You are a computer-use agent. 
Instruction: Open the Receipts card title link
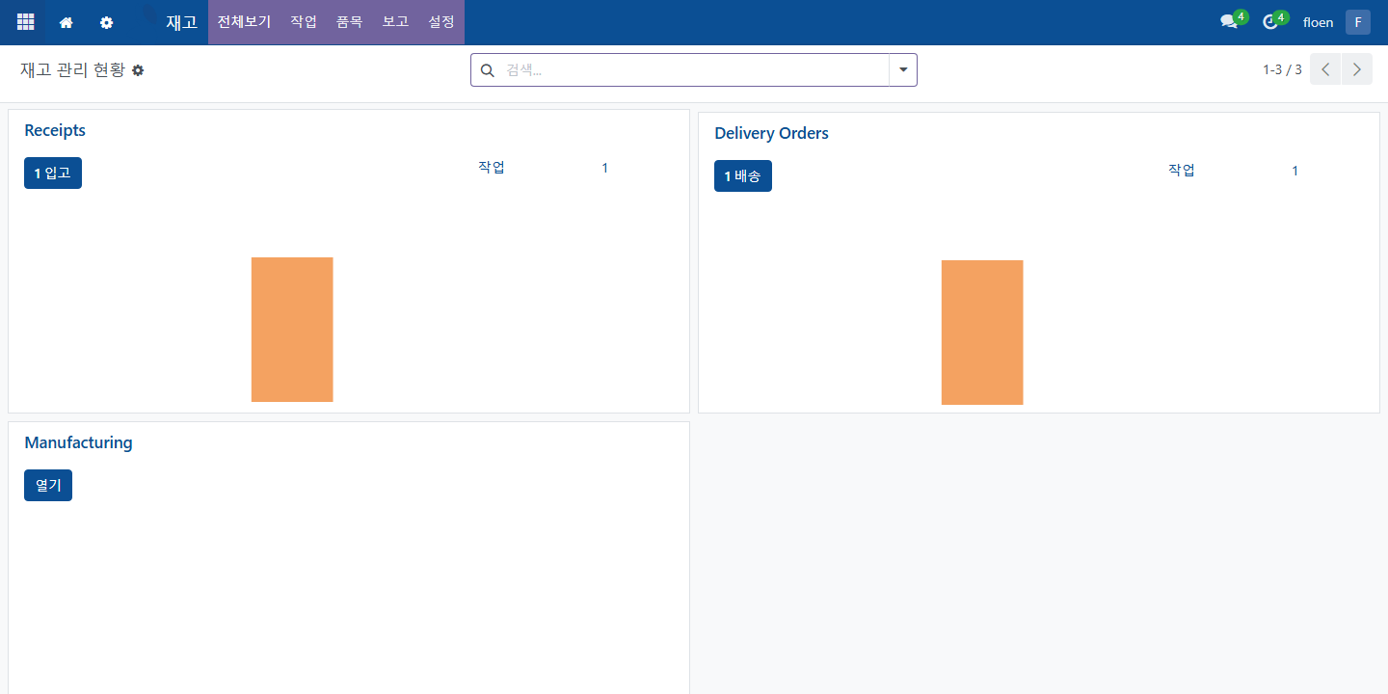pos(55,130)
